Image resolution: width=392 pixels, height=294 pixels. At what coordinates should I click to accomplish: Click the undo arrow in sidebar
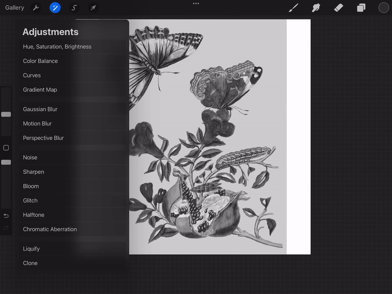click(6, 216)
